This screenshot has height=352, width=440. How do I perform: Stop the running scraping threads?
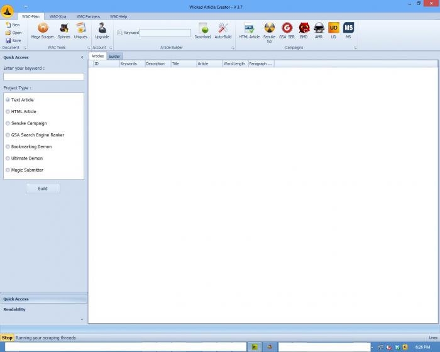point(7,338)
